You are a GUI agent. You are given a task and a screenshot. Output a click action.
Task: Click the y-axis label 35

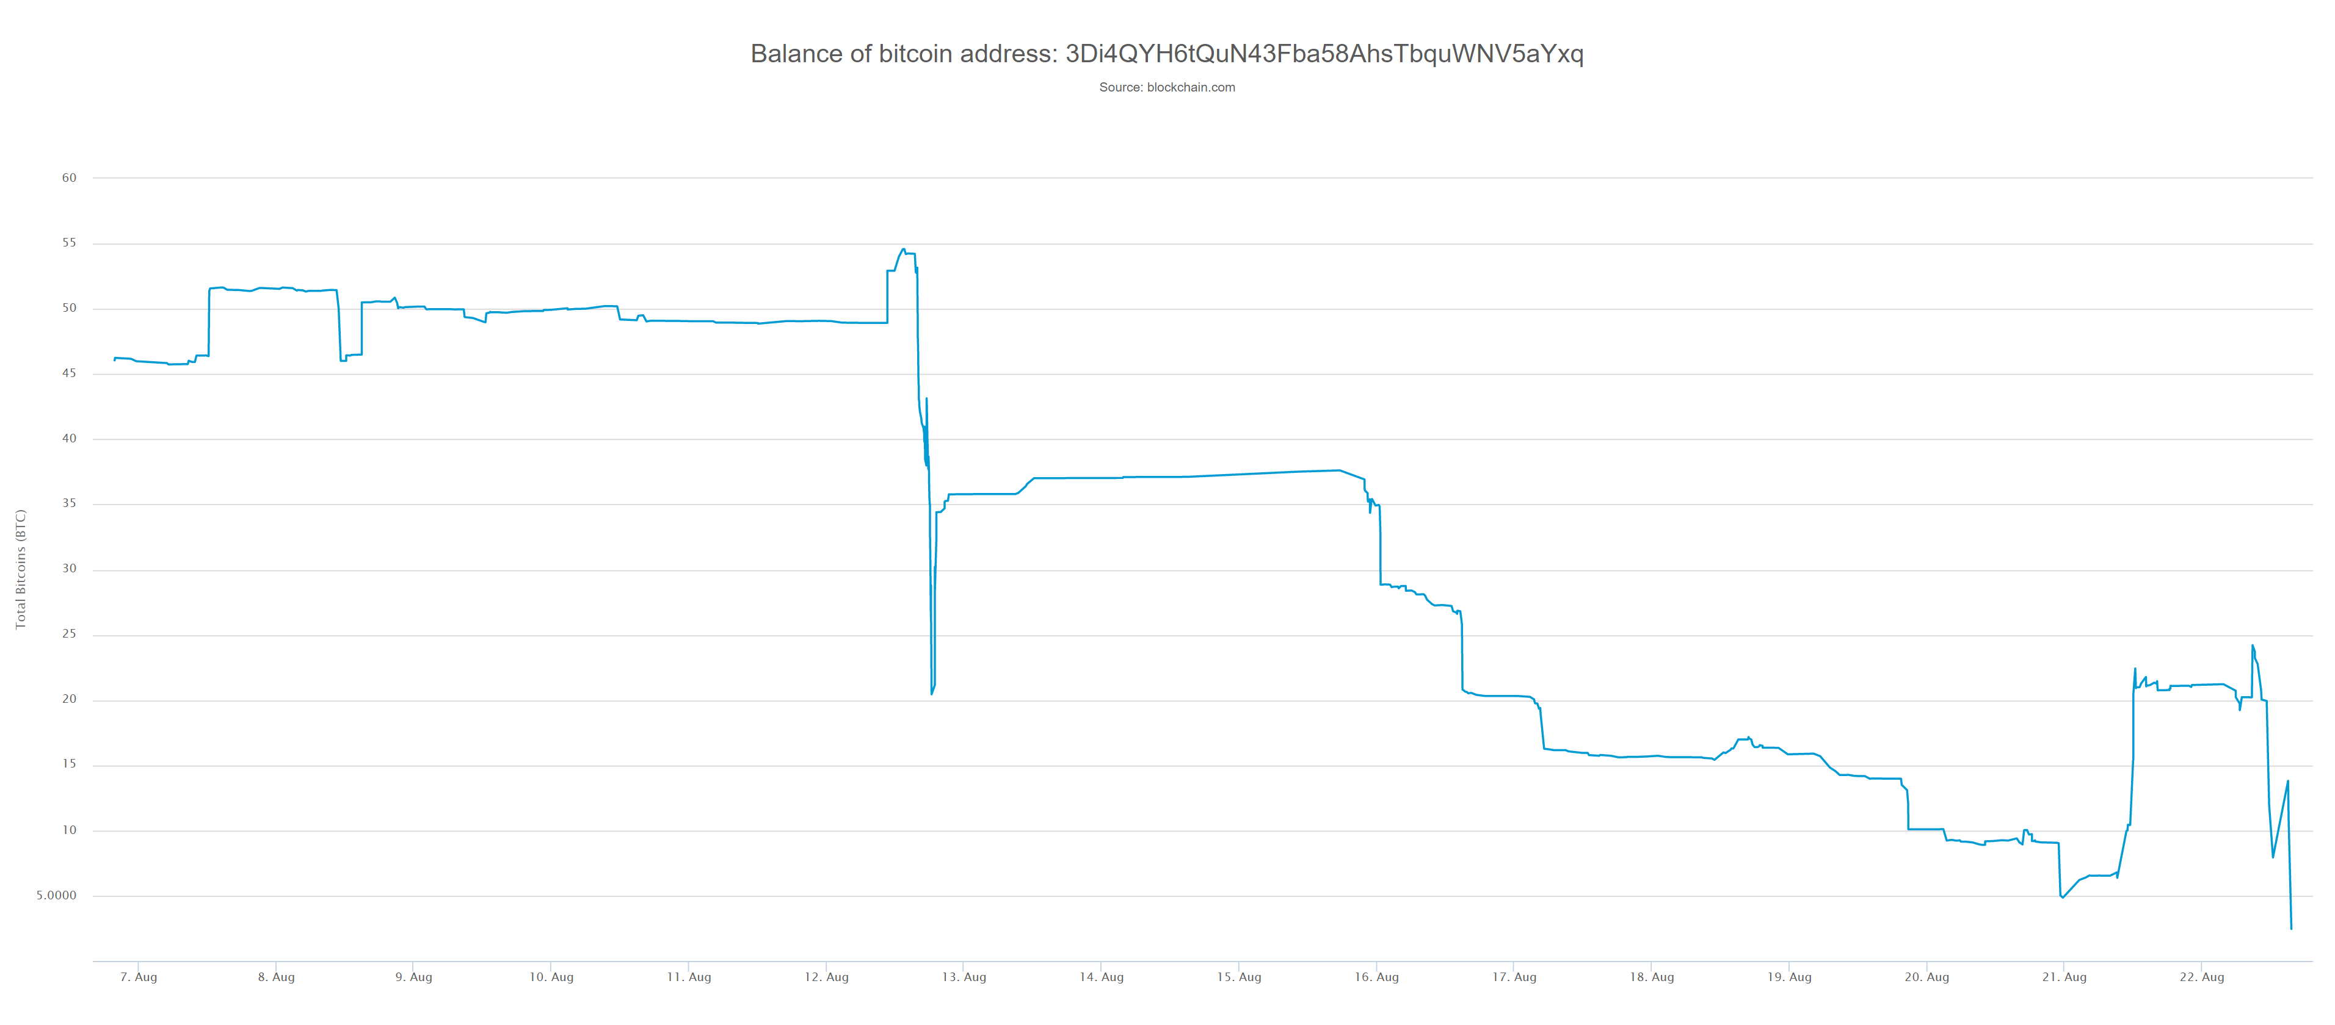coord(69,503)
